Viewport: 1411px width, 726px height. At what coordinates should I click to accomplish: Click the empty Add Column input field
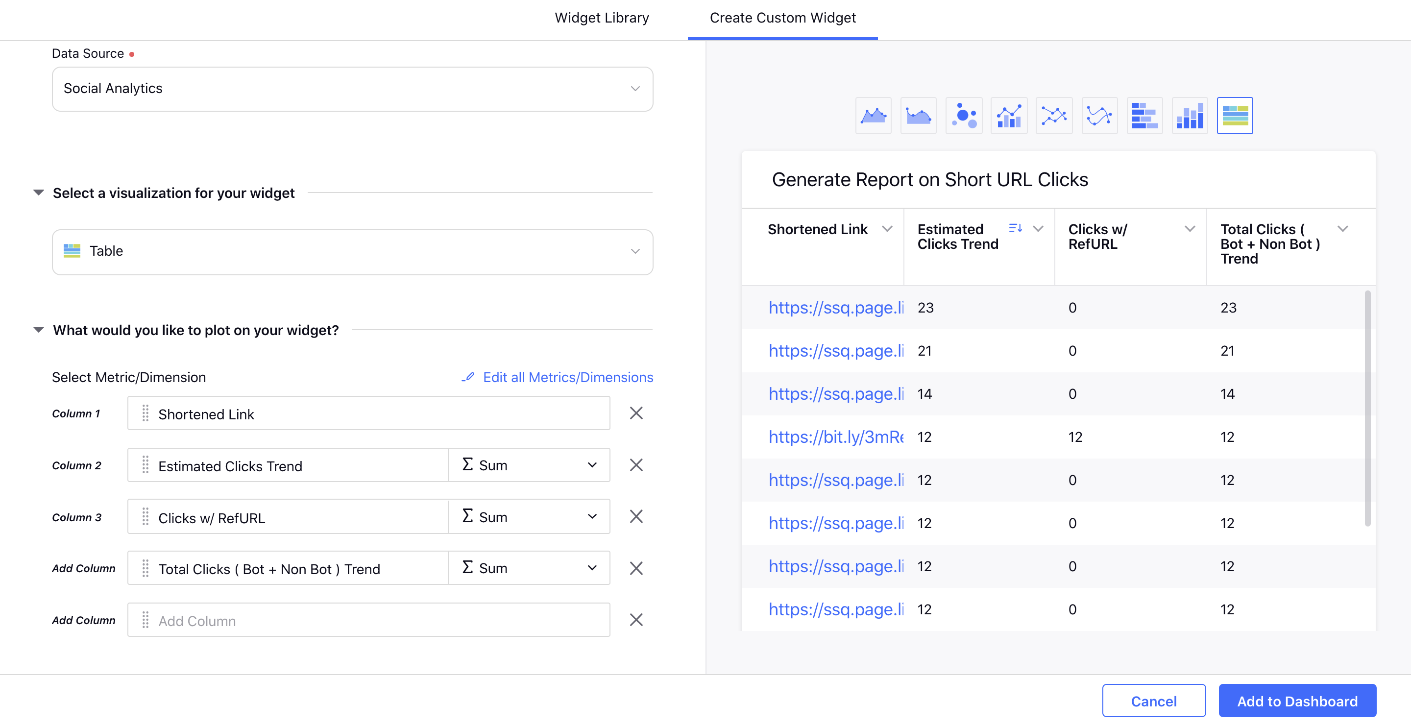point(368,620)
